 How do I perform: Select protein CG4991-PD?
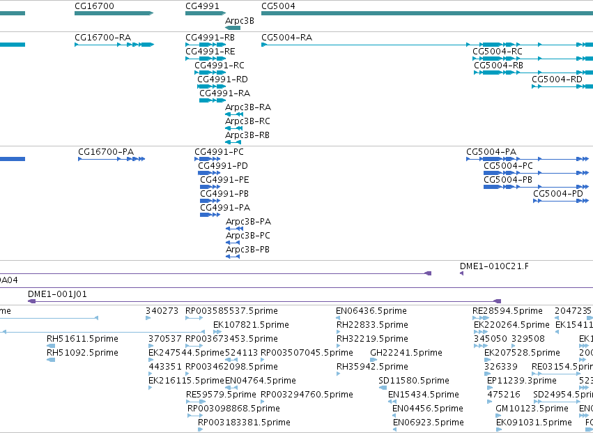tap(223, 166)
